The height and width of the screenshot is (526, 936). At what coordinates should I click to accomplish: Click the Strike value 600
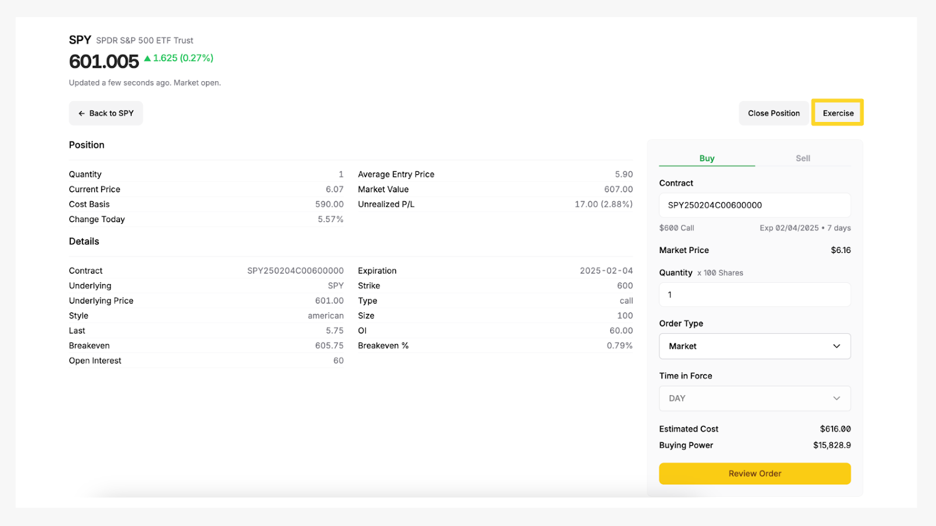tap(625, 286)
